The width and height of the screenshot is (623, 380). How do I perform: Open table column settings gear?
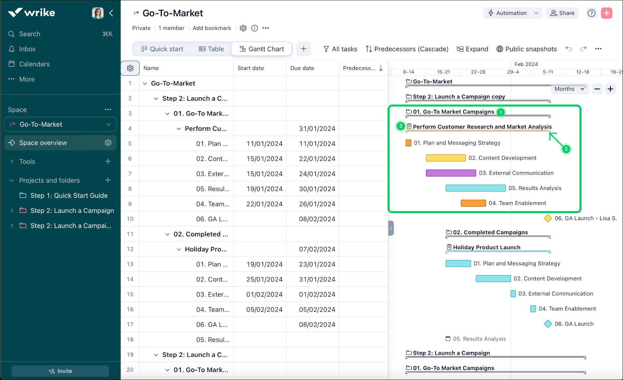click(x=130, y=68)
